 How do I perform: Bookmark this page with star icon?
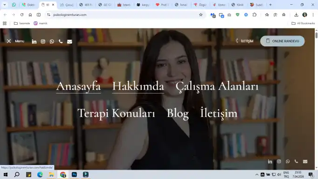(201, 14)
